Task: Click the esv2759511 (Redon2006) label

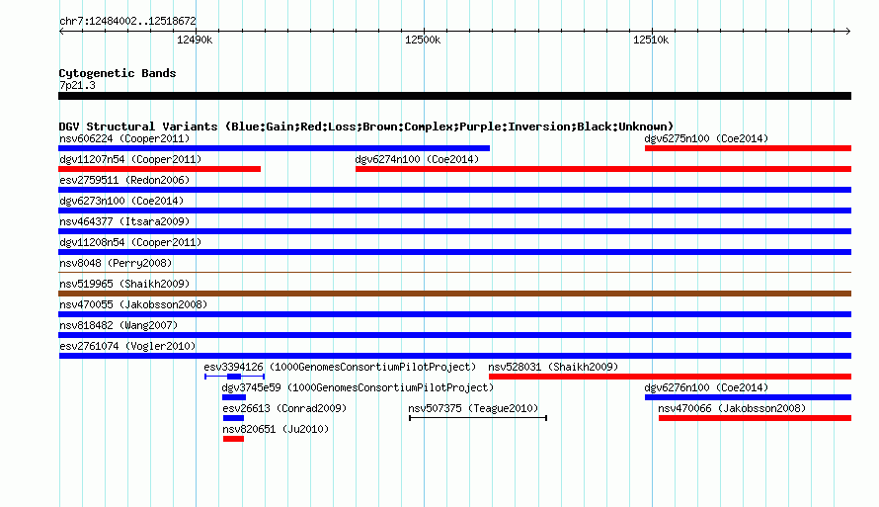Action: [124, 180]
